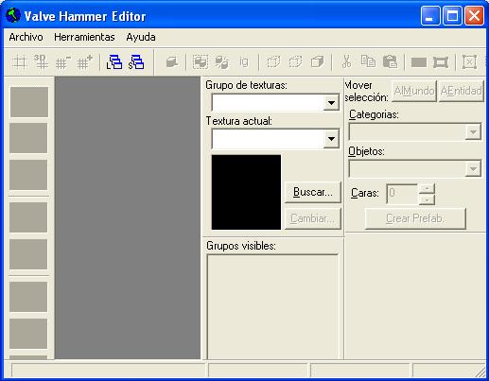Open the Archivo menu
The width and height of the screenshot is (489, 381).
click(x=26, y=37)
